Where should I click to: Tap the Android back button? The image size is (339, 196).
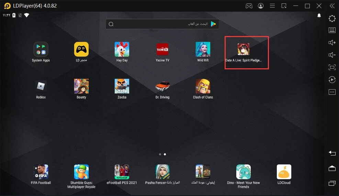coord(332,153)
